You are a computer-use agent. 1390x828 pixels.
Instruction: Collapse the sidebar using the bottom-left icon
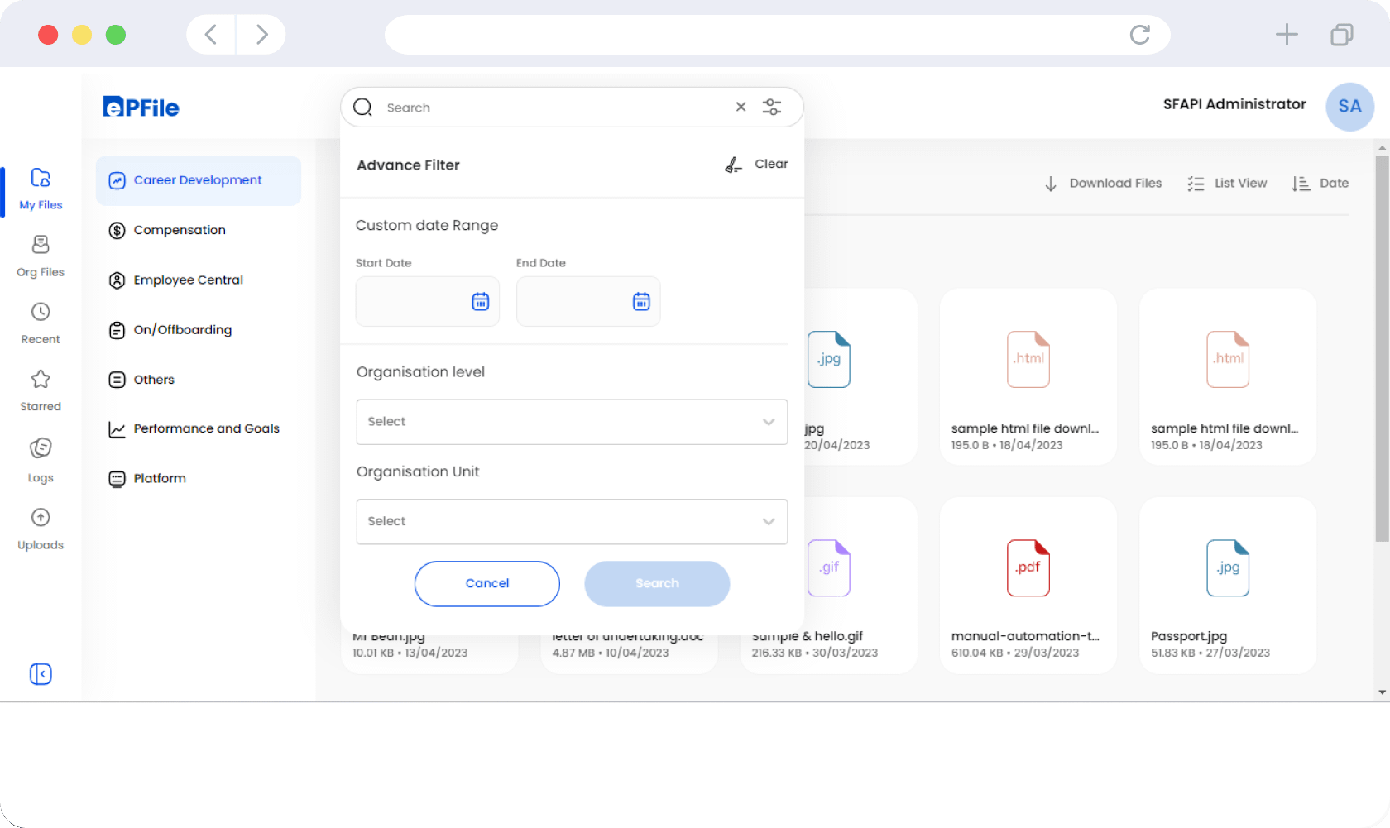(41, 674)
